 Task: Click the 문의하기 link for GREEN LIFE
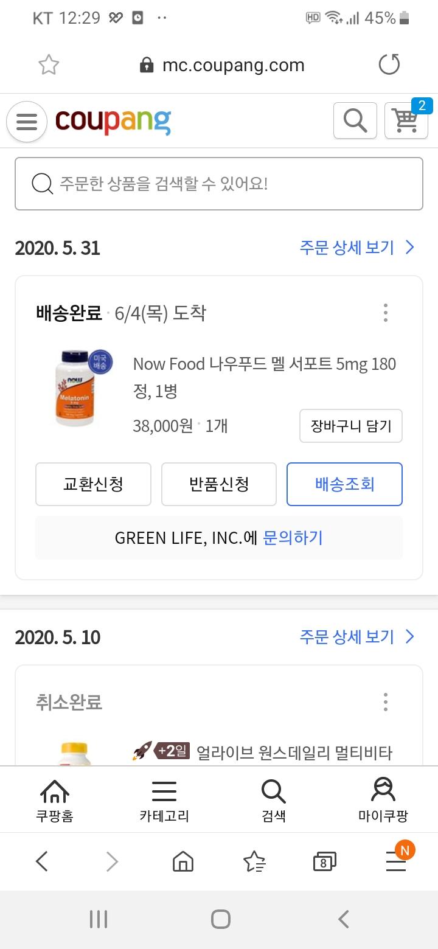click(293, 538)
